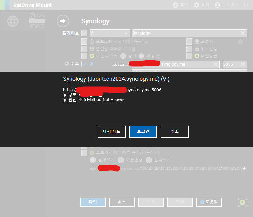Click the blue shield security icon

tap(91, 64)
